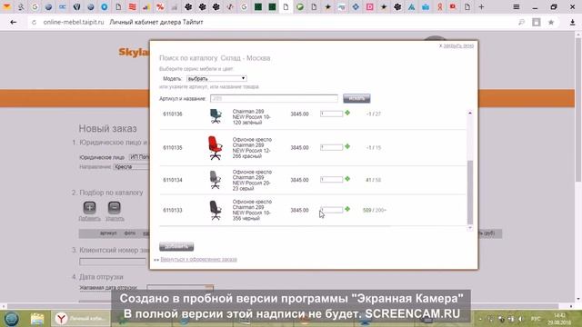The height and width of the screenshot is (327, 582).
Task: Select stock value 589 / 200+
Action: (375, 210)
